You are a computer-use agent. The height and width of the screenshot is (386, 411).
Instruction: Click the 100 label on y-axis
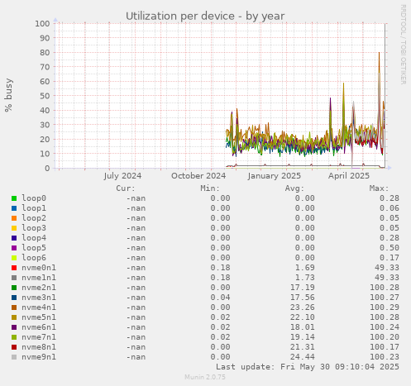42,23
